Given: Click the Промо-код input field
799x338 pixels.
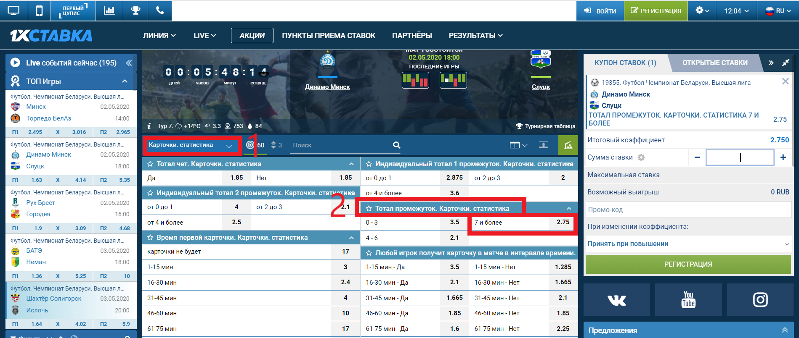Looking at the screenshot, I should pyautogui.click(x=688, y=210).
